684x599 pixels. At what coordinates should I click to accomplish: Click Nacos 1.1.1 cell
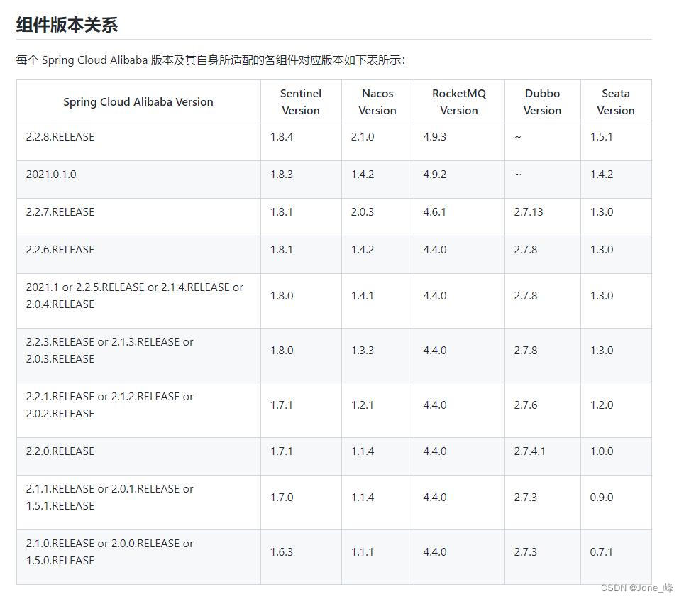(x=363, y=551)
